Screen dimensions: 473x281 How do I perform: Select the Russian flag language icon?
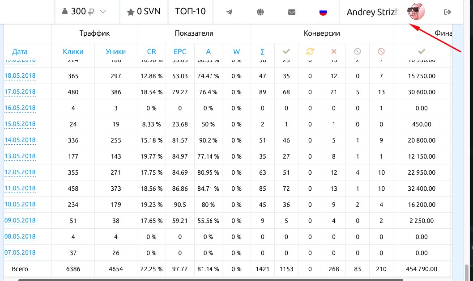pyautogui.click(x=323, y=13)
